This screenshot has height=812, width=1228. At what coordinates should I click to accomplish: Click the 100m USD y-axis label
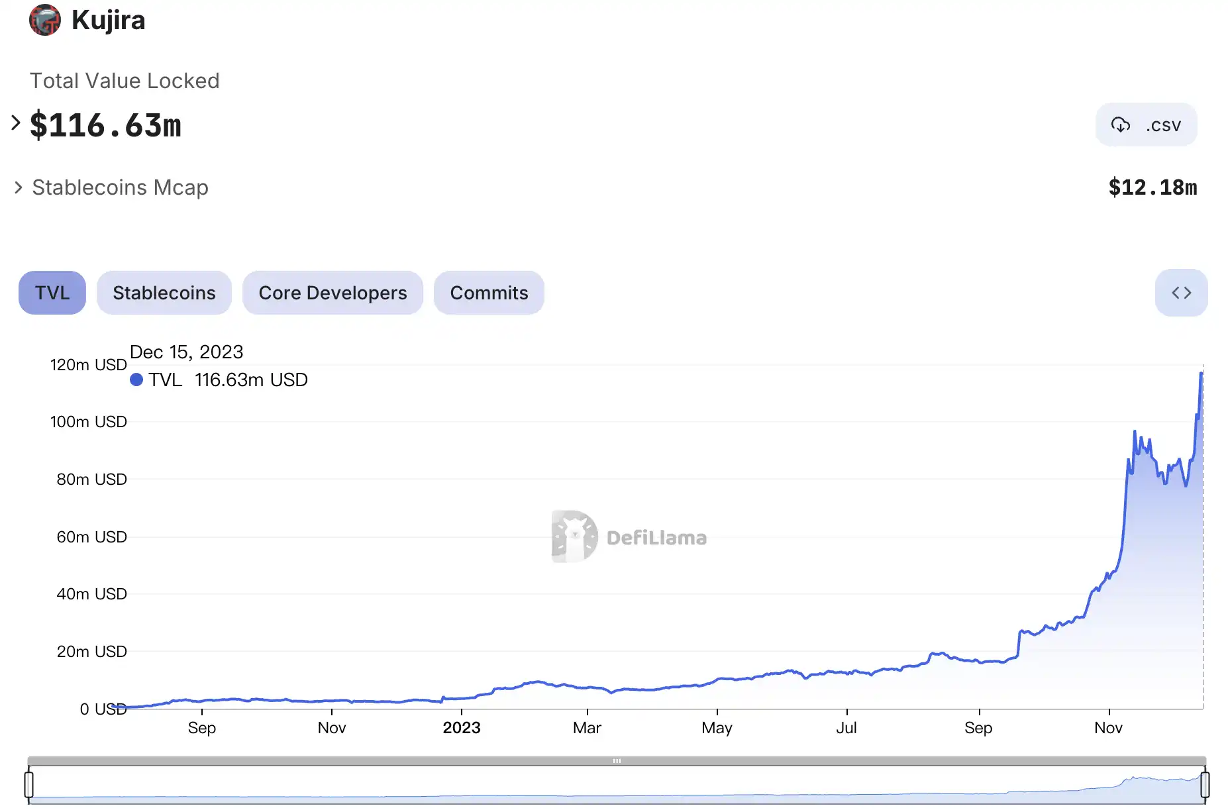tap(88, 422)
